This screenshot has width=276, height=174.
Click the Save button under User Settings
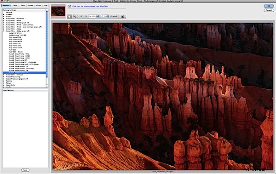click(25, 170)
